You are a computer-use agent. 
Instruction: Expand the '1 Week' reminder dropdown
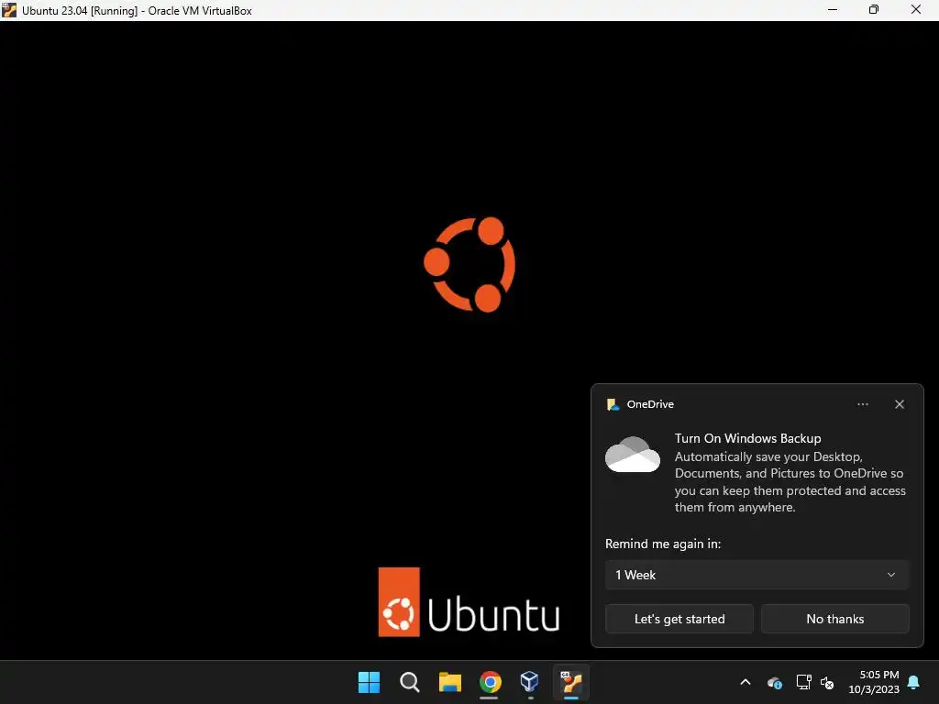[x=757, y=575]
